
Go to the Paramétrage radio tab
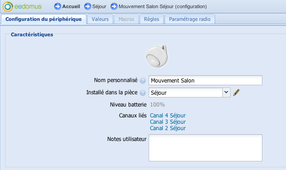point(190,19)
